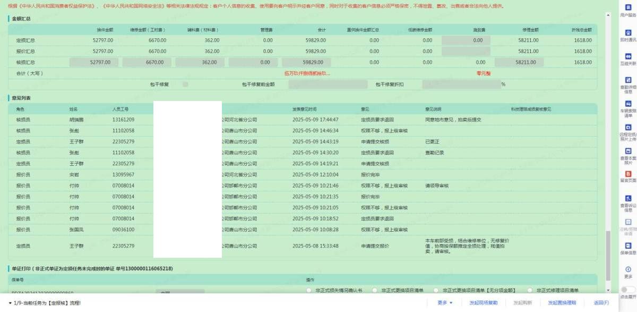Image resolution: width=637 pixels, height=312 pixels.
Task: Expand 更多 circle arrow in right sidebar
Action: click(x=628, y=269)
